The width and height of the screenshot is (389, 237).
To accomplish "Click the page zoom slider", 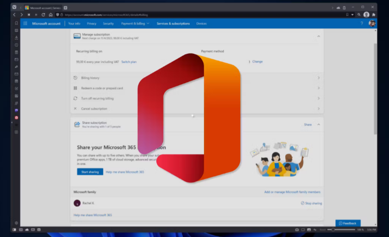I will (x=341, y=229).
